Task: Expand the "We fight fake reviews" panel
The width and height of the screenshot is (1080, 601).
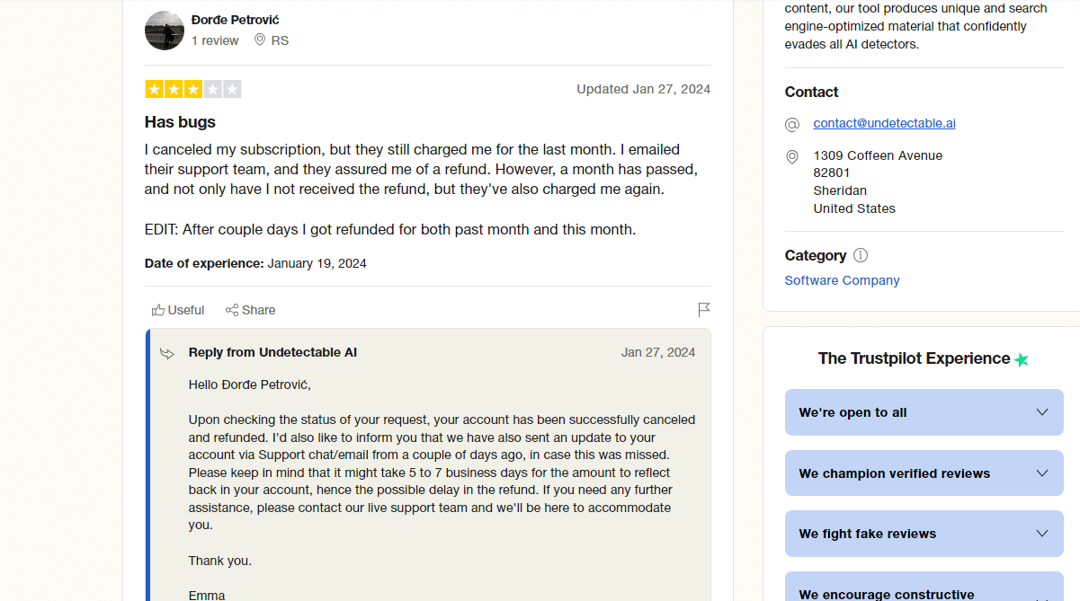Action: pos(924,534)
